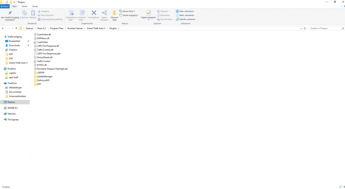Select the LSPDFR folder in file list

40,73
